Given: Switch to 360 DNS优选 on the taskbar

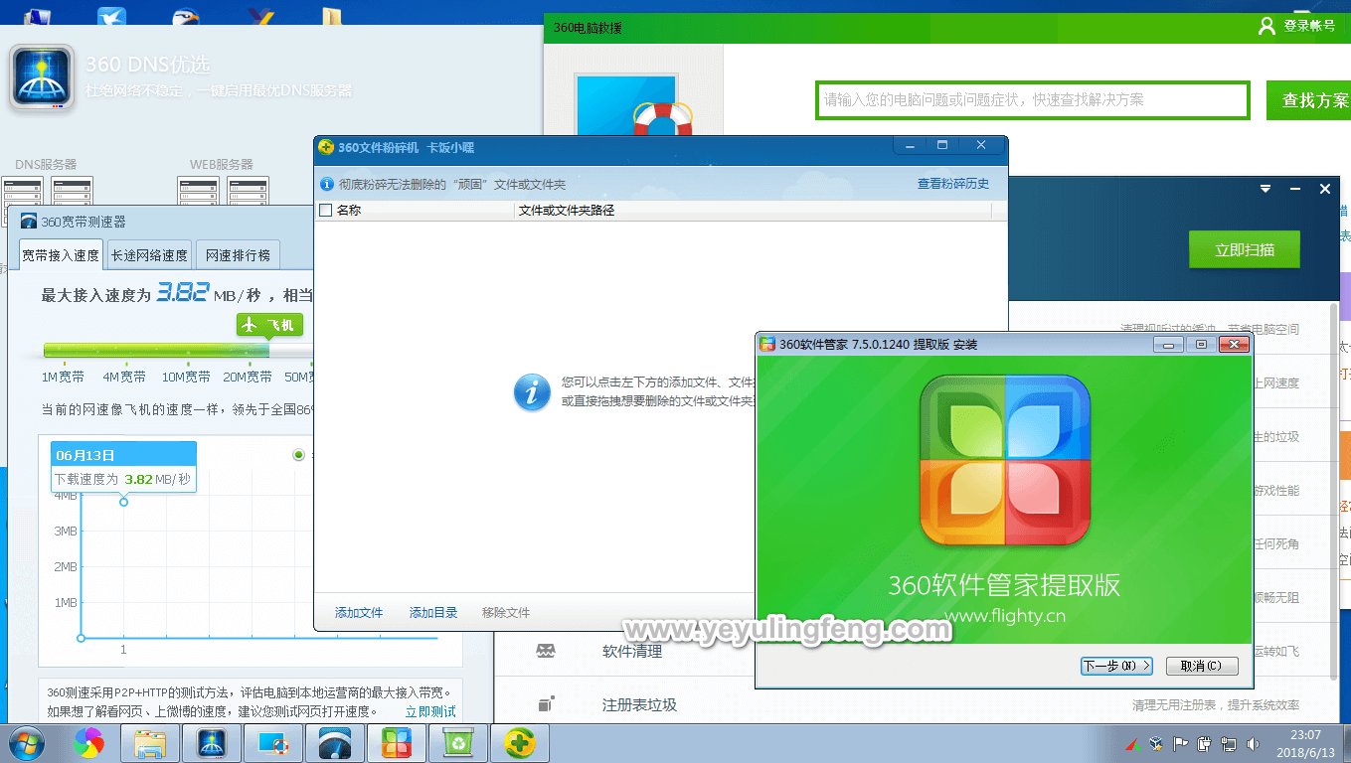Looking at the screenshot, I should (x=212, y=743).
